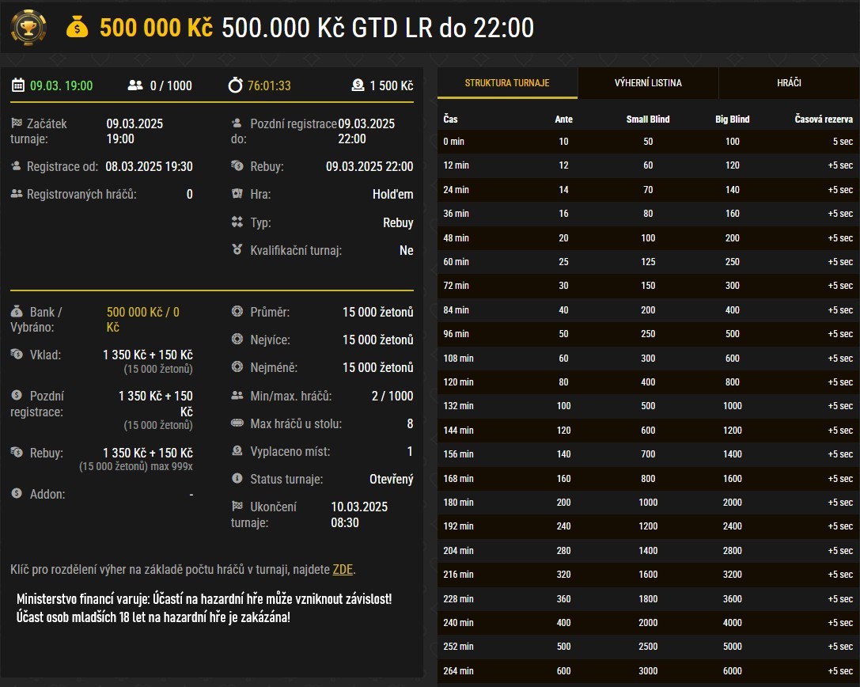This screenshot has height=687, width=860.
Task: Click the Časová rezerva column header
Action: [x=824, y=119]
